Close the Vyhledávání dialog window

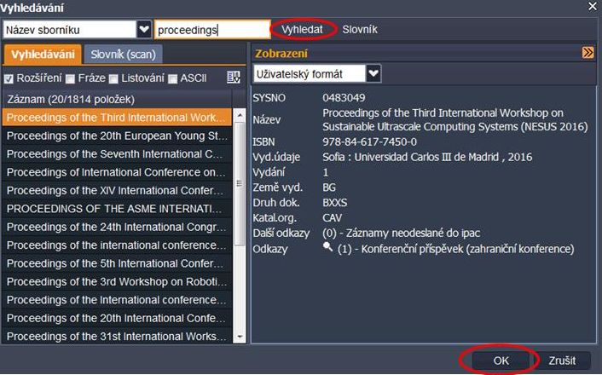pyautogui.click(x=593, y=6)
